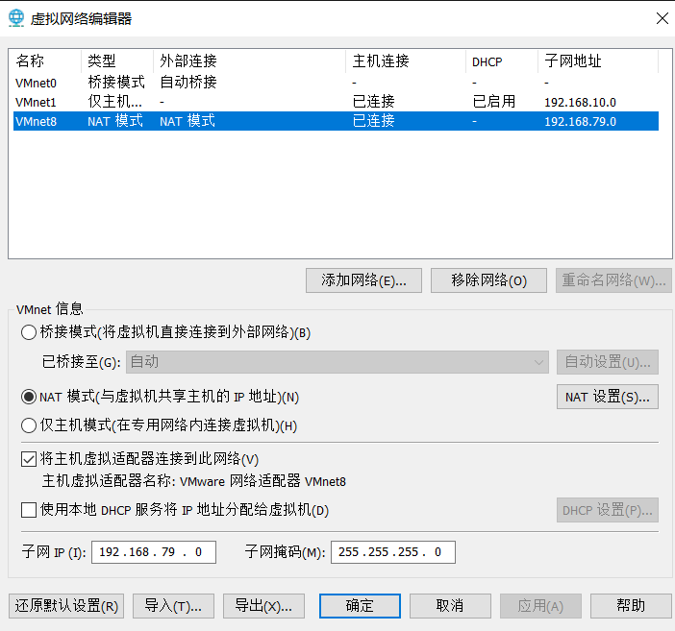Click 自动桥接 cell in VMnet0 row
Viewport: 675px width, 631px height.
click(x=188, y=83)
